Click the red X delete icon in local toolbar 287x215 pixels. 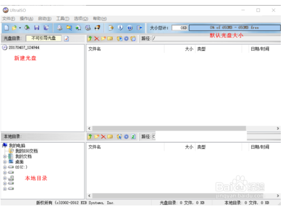pyautogui.click(x=103, y=136)
